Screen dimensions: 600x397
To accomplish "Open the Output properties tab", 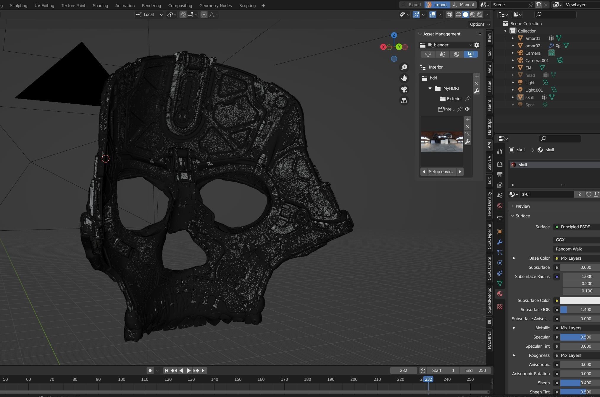I will pos(500,175).
